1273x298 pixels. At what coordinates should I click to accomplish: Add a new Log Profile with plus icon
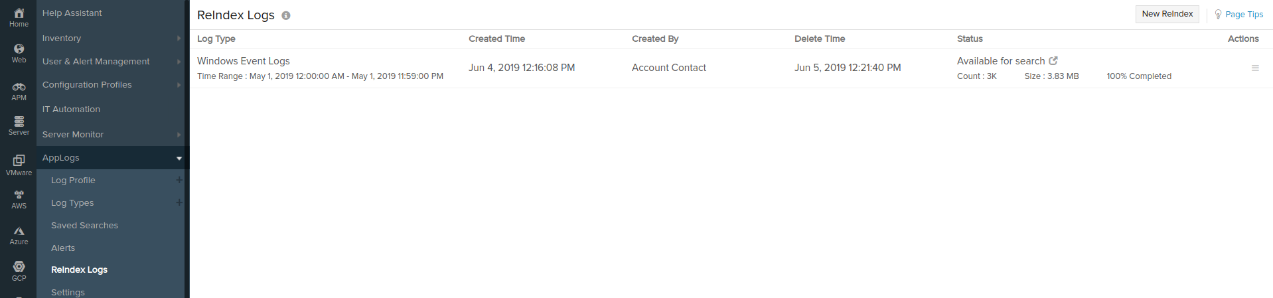click(179, 180)
